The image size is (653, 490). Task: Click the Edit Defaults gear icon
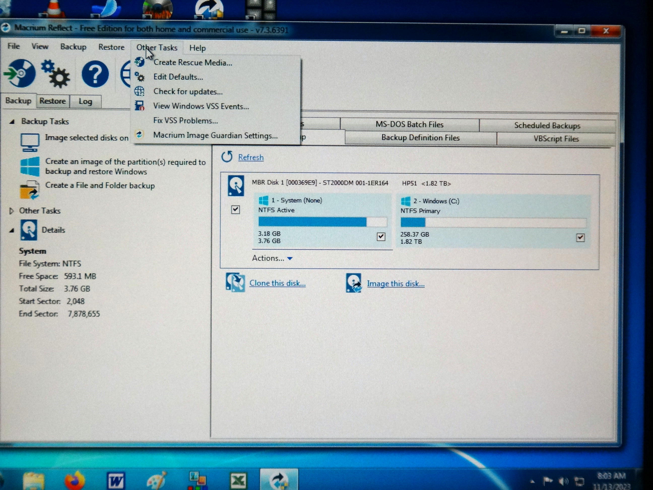pos(140,77)
